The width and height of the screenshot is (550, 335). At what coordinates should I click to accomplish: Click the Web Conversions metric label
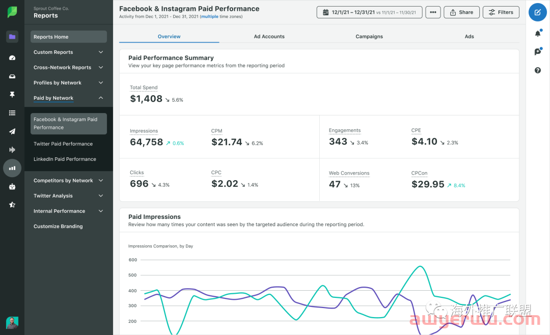(x=349, y=173)
